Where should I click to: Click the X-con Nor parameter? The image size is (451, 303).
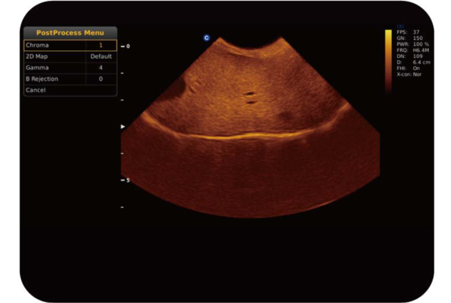(409, 75)
